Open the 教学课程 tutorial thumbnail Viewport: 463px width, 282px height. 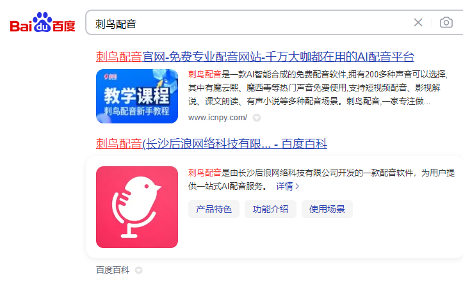click(x=137, y=96)
